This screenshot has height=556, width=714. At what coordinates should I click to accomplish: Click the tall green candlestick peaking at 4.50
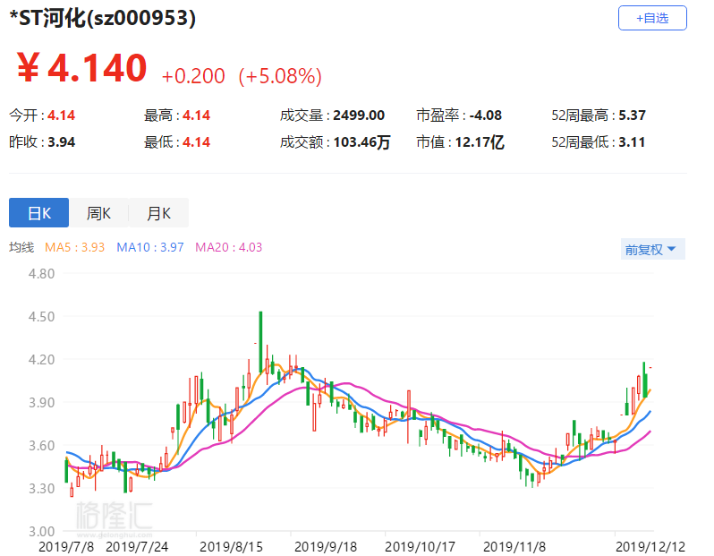tap(261, 342)
